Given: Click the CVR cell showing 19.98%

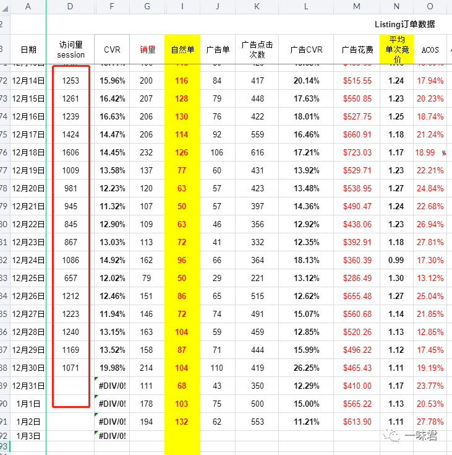Looking at the screenshot, I should tap(112, 368).
